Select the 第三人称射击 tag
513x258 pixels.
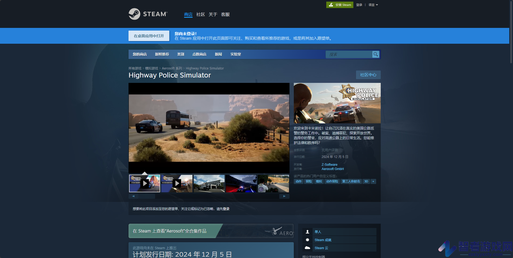(351, 182)
